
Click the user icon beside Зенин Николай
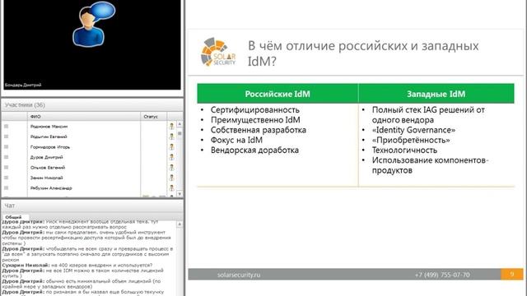[172, 178]
